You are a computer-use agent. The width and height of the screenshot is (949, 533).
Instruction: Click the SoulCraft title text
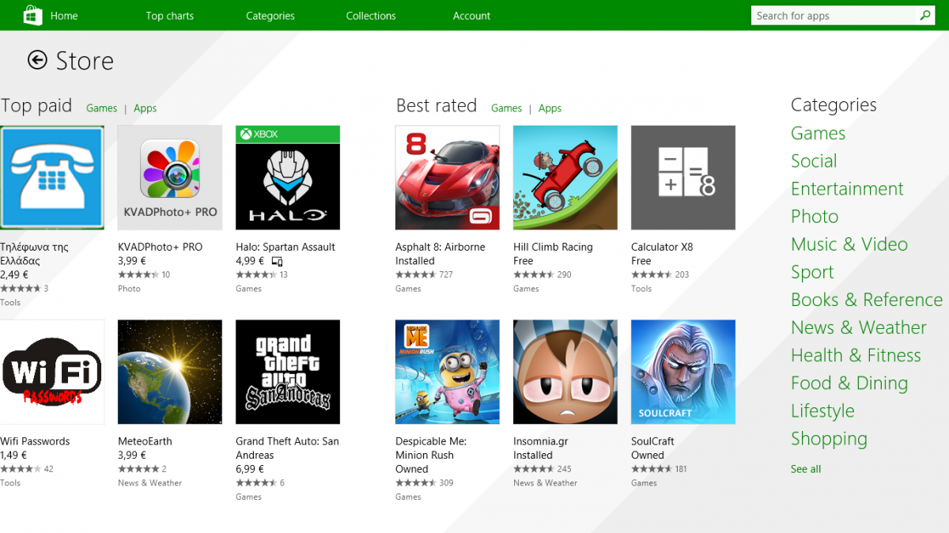pos(653,441)
